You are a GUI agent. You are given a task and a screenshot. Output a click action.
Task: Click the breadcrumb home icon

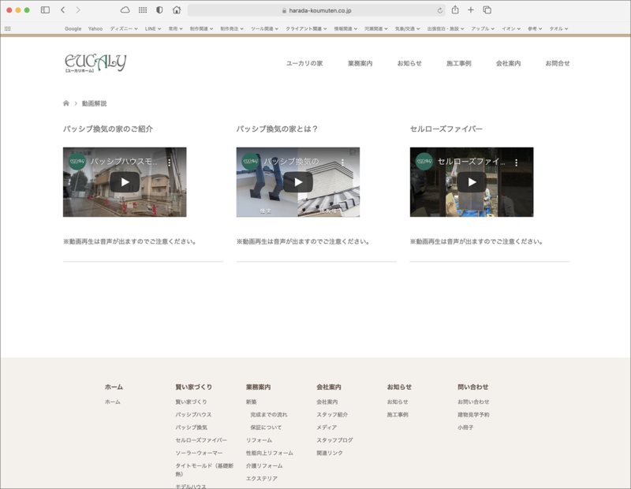(66, 103)
